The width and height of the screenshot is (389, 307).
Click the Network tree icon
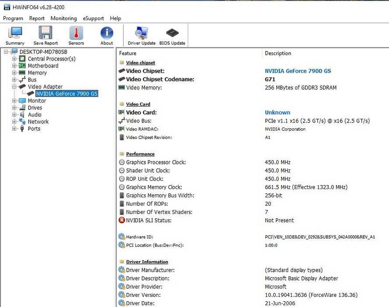pos(22,121)
